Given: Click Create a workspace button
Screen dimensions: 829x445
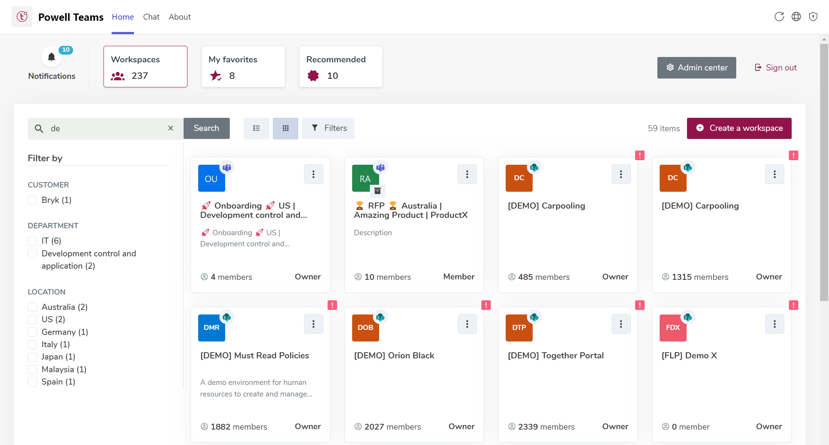Looking at the screenshot, I should click(x=739, y=128).
